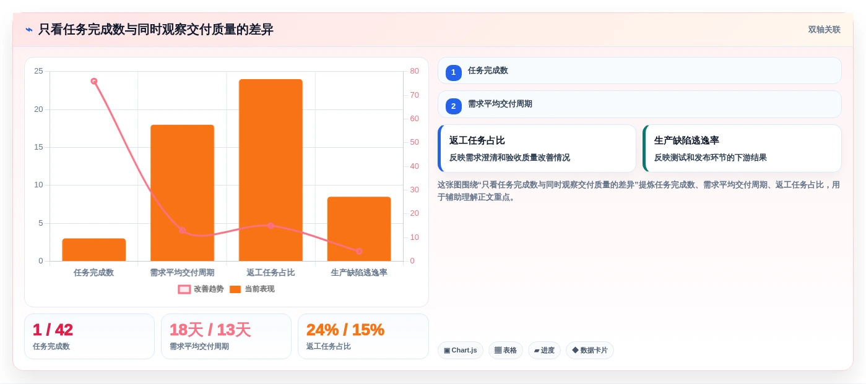The width and height of the screenshot is (866, 384).
Task: Click the 数据卡片 tag
Action: tap(590, 350)
